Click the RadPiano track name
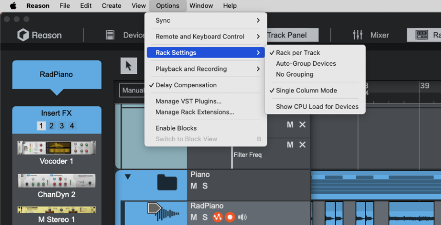 click(207, 206)
